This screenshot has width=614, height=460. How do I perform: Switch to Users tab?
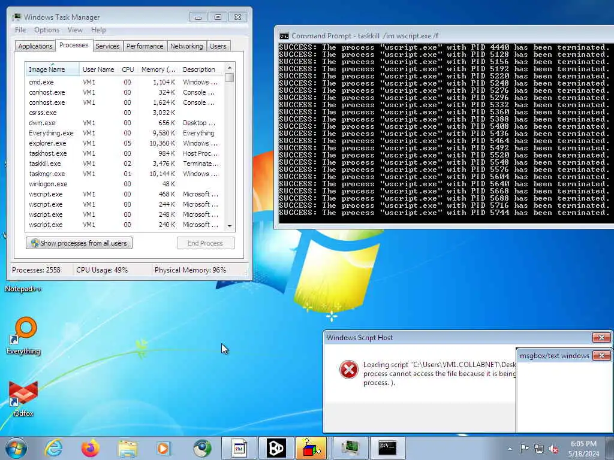218,46
